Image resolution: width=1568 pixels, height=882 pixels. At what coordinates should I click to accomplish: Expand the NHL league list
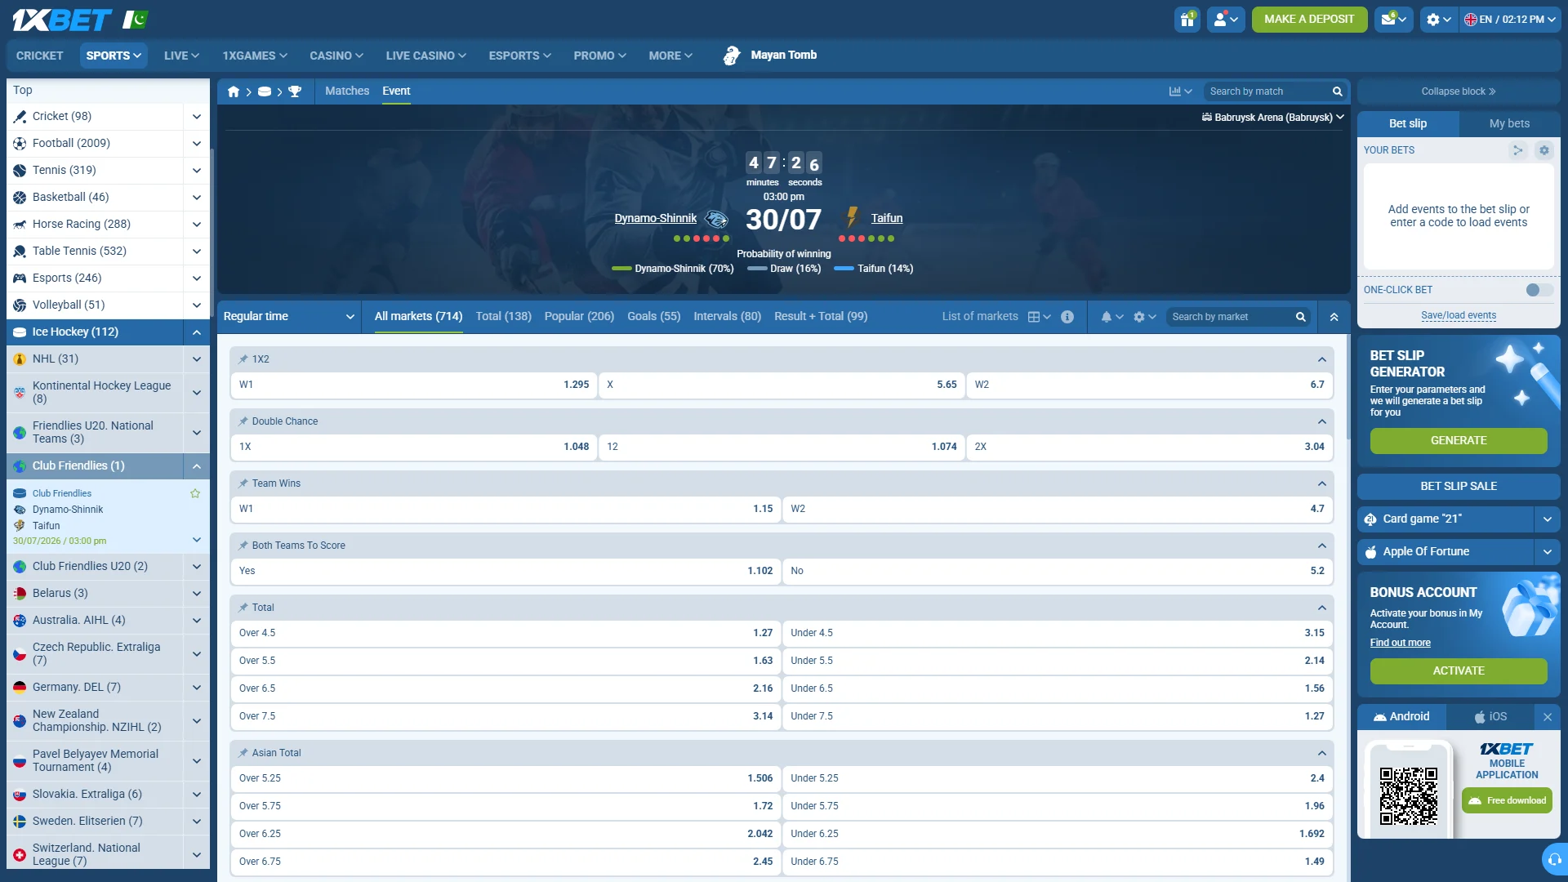tap(197, 359)
